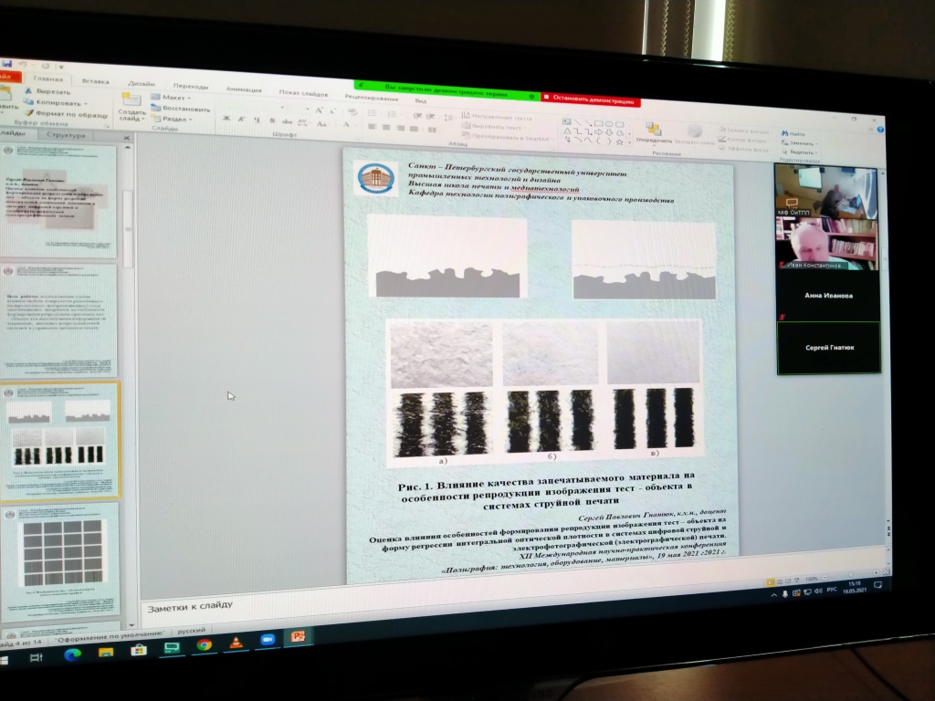Select the Format Painter (Формат по образцу) tool
The width and height of the screenshot is (935, 701).
[28, 112]
